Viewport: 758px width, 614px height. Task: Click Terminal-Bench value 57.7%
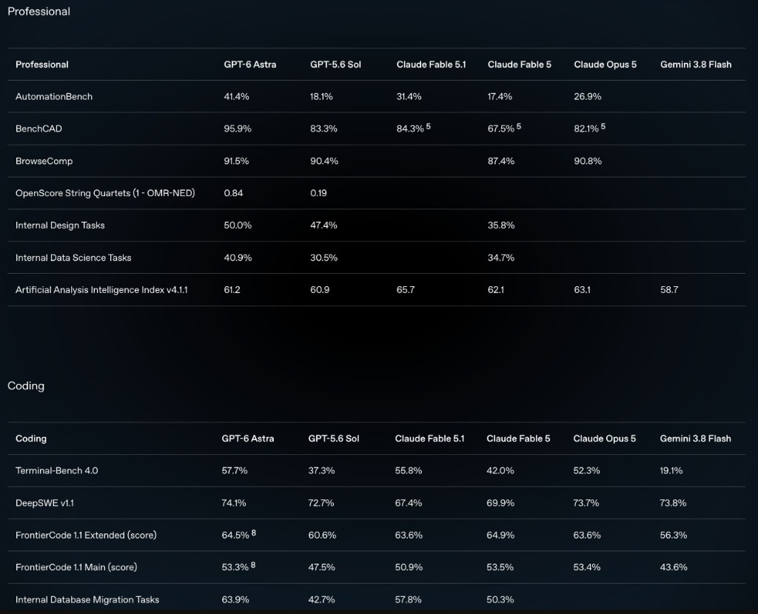[x=235, y=470]
